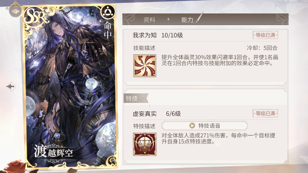The width and height of the screenshot is (308, 173).
Task: Switch to the 资料 tab
Action: point(149,20)
